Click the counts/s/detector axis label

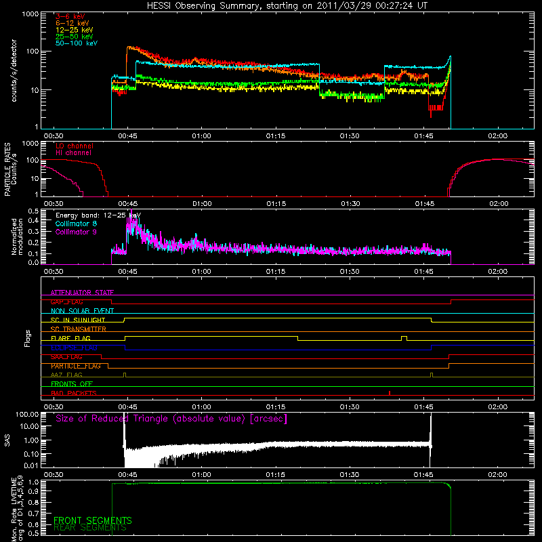[14, 70]
